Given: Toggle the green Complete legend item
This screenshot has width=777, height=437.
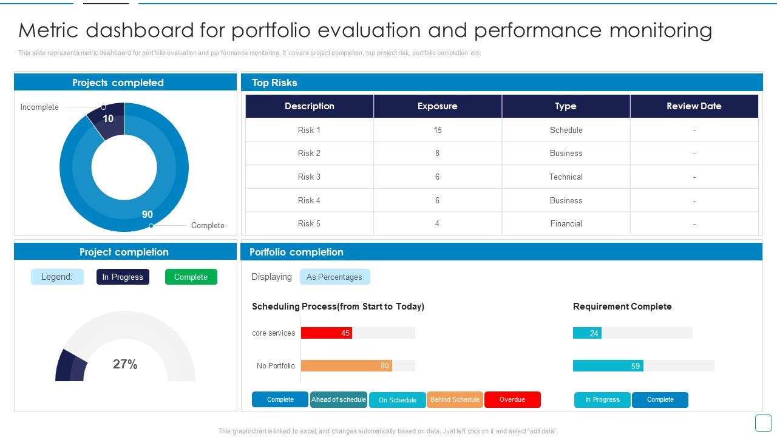Looking at the screenshot, I should point(191,277).
